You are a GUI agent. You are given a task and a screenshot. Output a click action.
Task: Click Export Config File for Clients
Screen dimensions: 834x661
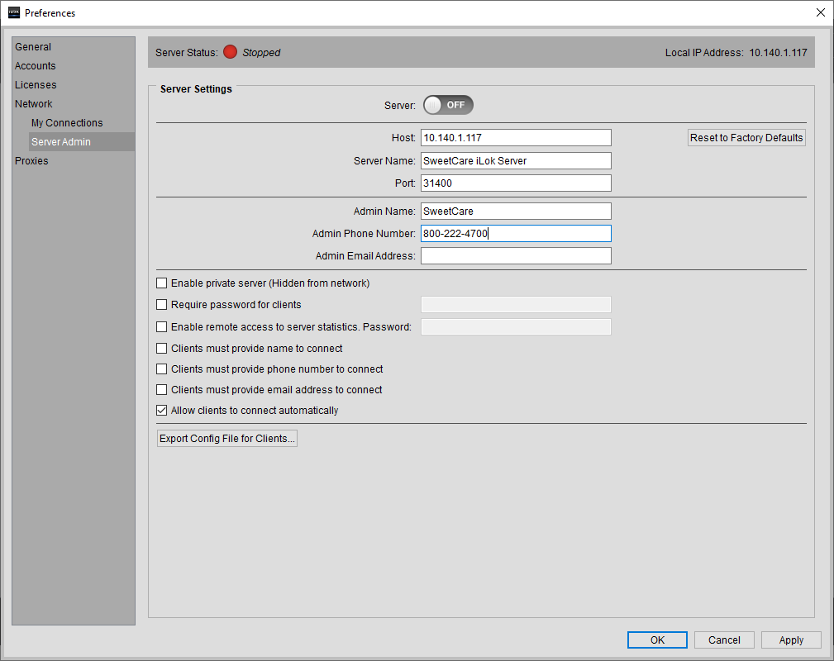pyautogui.click(x=226, y=438)
